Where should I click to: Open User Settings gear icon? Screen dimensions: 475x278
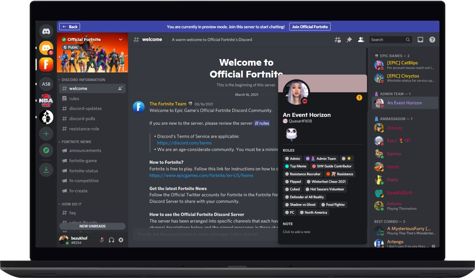pos(121,240)
